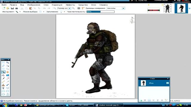The width and height of the screenshot is (191, 107).
Task: Switch to the red-green stripe image thumbnail
Action: click(154, 10)
